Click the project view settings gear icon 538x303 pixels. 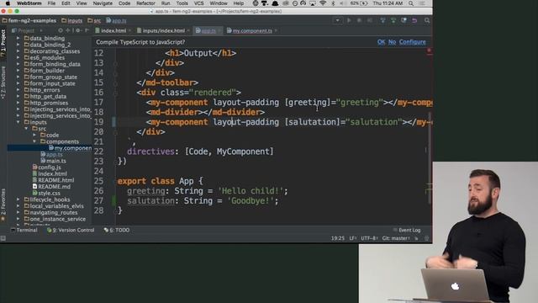(78, 30)
